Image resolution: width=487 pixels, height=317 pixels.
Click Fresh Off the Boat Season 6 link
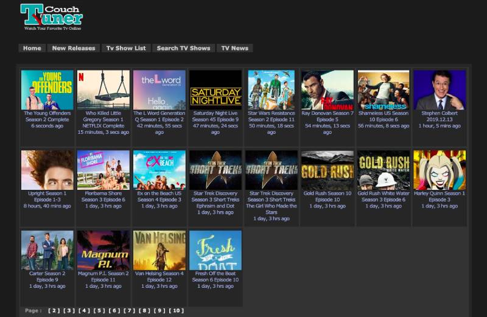point(215,277)
